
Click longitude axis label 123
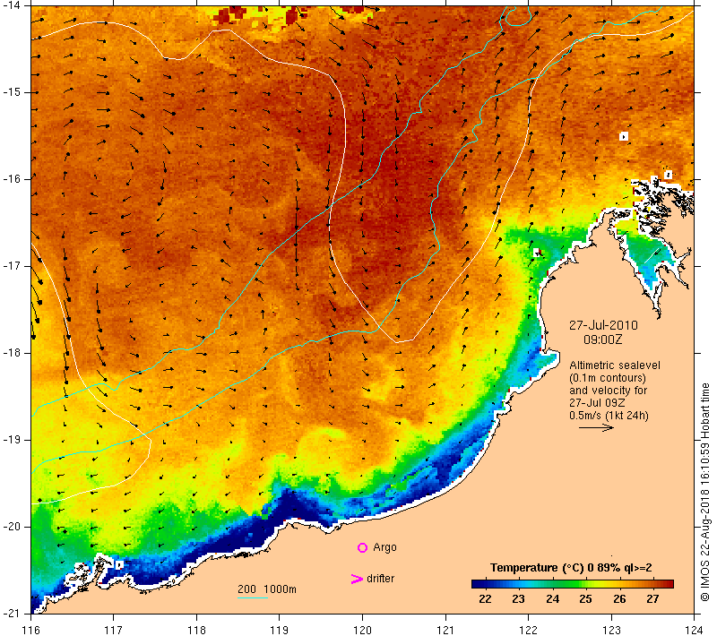coord(611,630)
